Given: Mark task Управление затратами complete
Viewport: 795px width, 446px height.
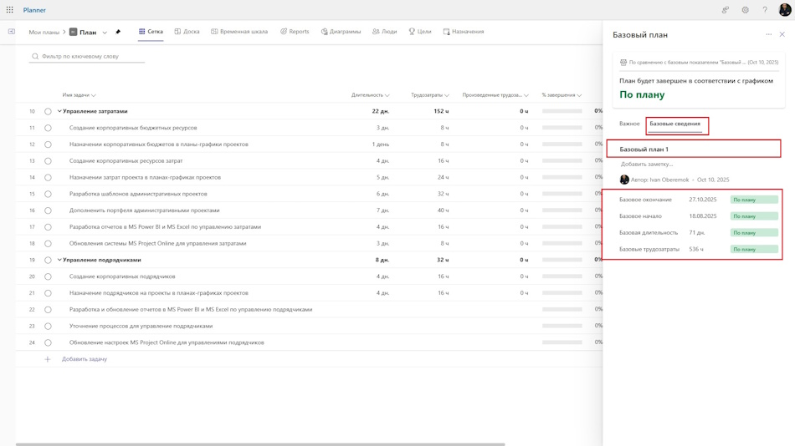Looking at the screenshot, I should tap(48, 111).
